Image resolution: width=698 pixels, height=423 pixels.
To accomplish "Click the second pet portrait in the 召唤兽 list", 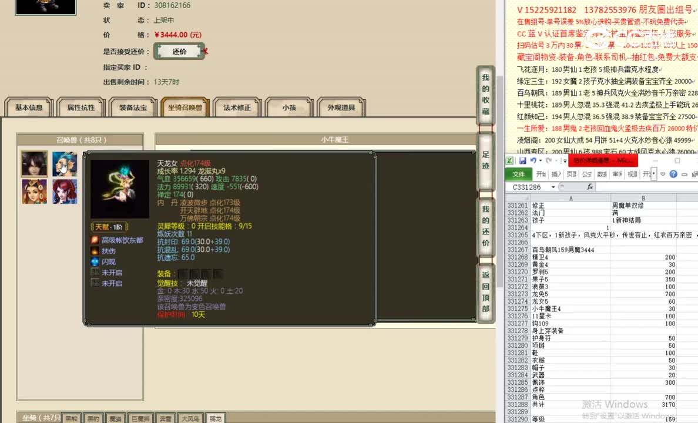I will [65, 163].
